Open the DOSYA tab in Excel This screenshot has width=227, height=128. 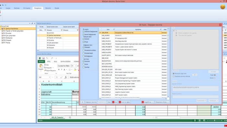(41, 61)
